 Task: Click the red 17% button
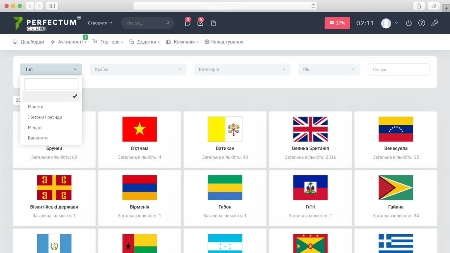tap(337, 23)
